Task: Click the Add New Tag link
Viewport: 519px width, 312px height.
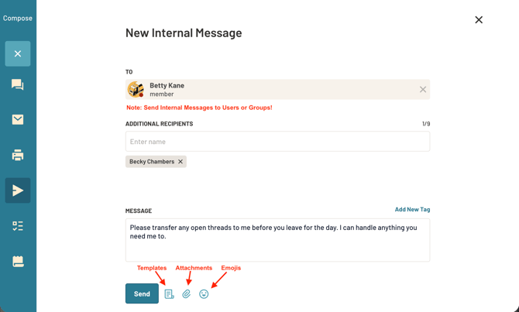Action: click(x=412, y=210)
